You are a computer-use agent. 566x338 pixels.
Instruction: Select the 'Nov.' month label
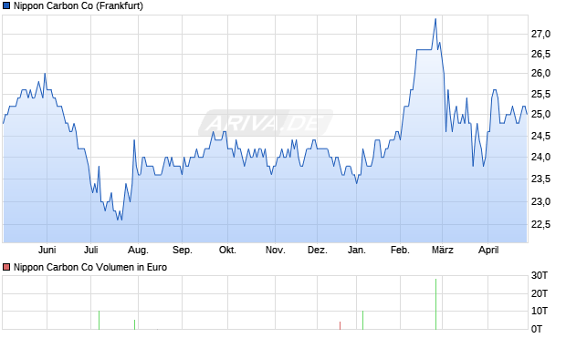[x=276, y=250]
